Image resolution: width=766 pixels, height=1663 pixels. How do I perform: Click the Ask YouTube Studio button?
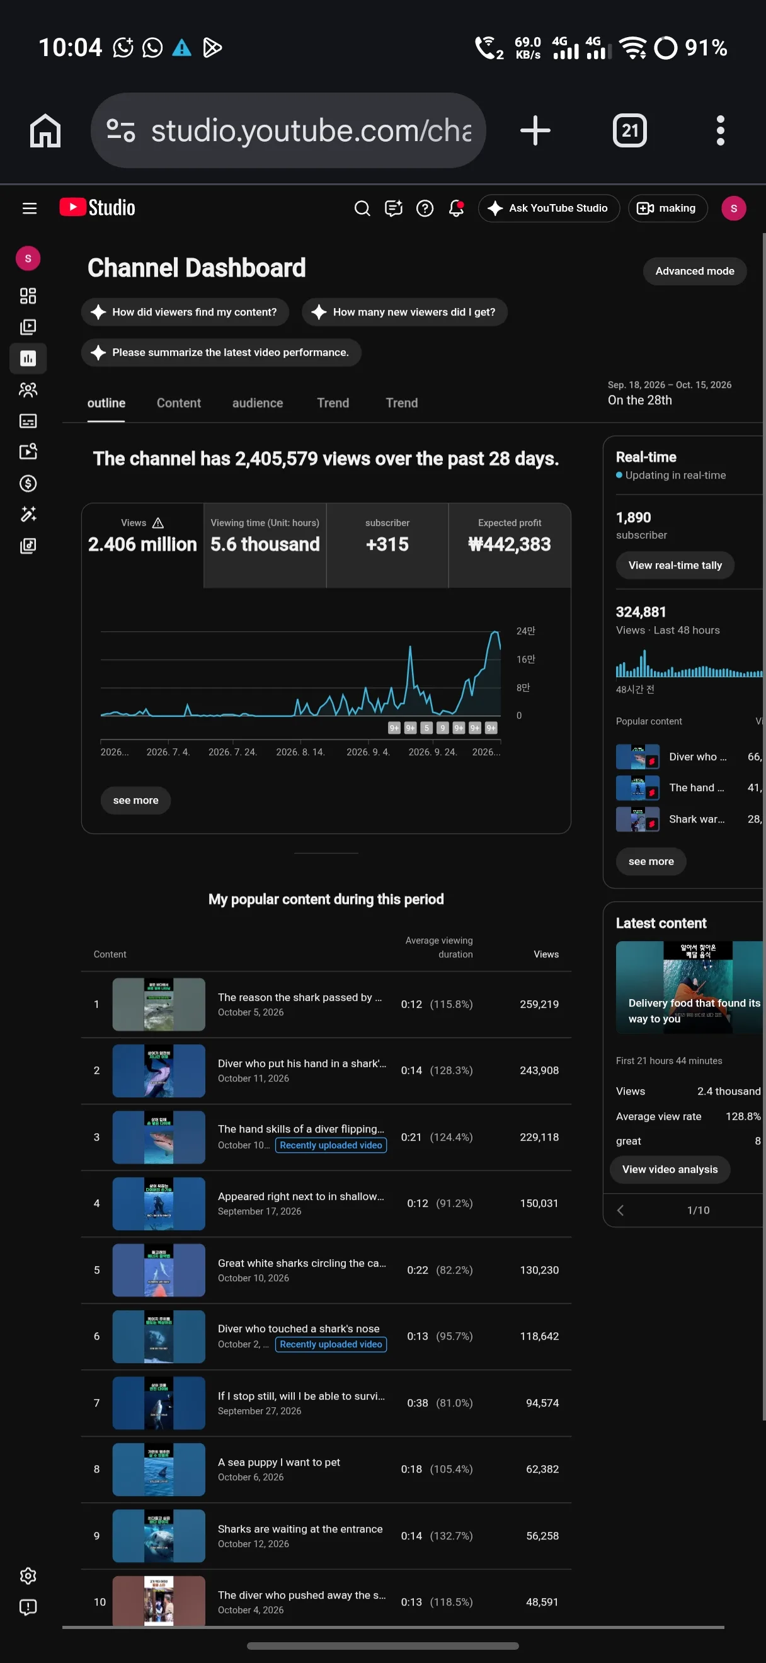pyautogui.click(x=549, y=208)
